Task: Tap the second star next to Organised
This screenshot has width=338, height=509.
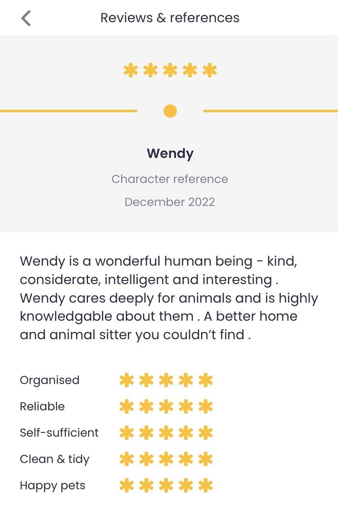Action: (146, 380)
